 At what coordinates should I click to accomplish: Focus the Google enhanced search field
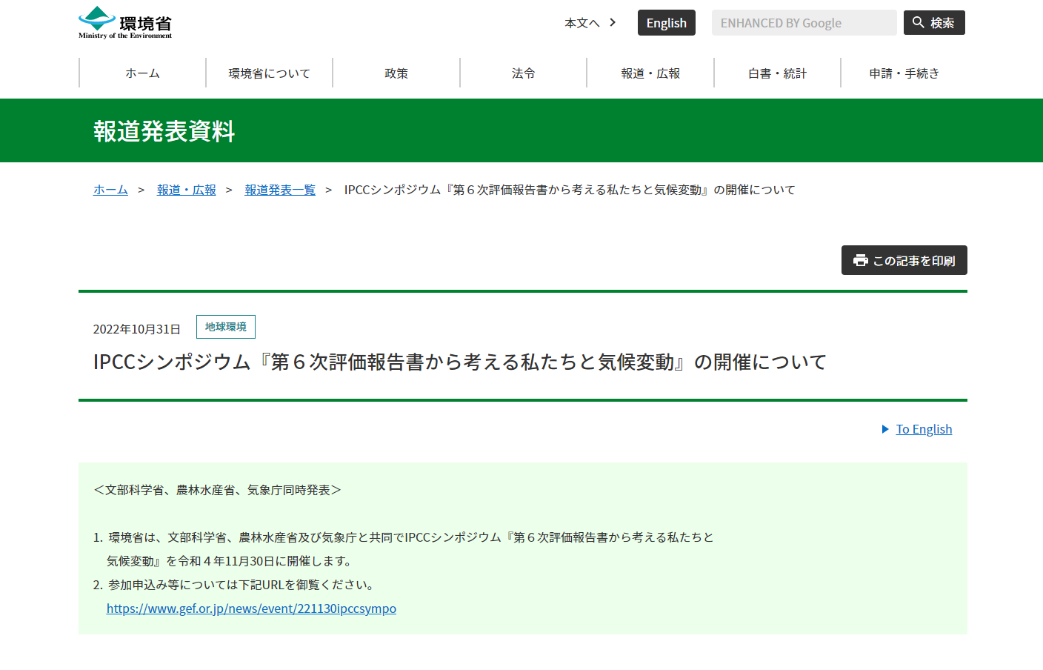(x=804, y=23)
